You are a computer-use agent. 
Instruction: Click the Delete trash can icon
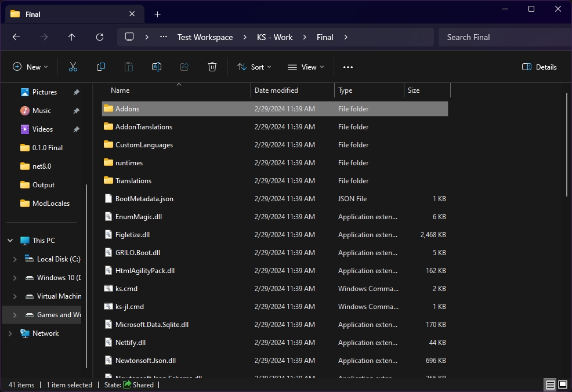212,67
